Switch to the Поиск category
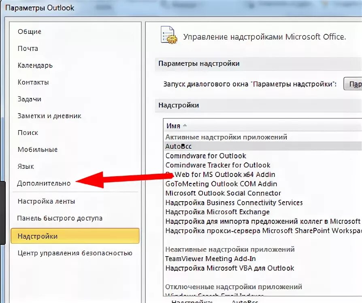The height and width of the screenshot is (303, 362). 28,133
